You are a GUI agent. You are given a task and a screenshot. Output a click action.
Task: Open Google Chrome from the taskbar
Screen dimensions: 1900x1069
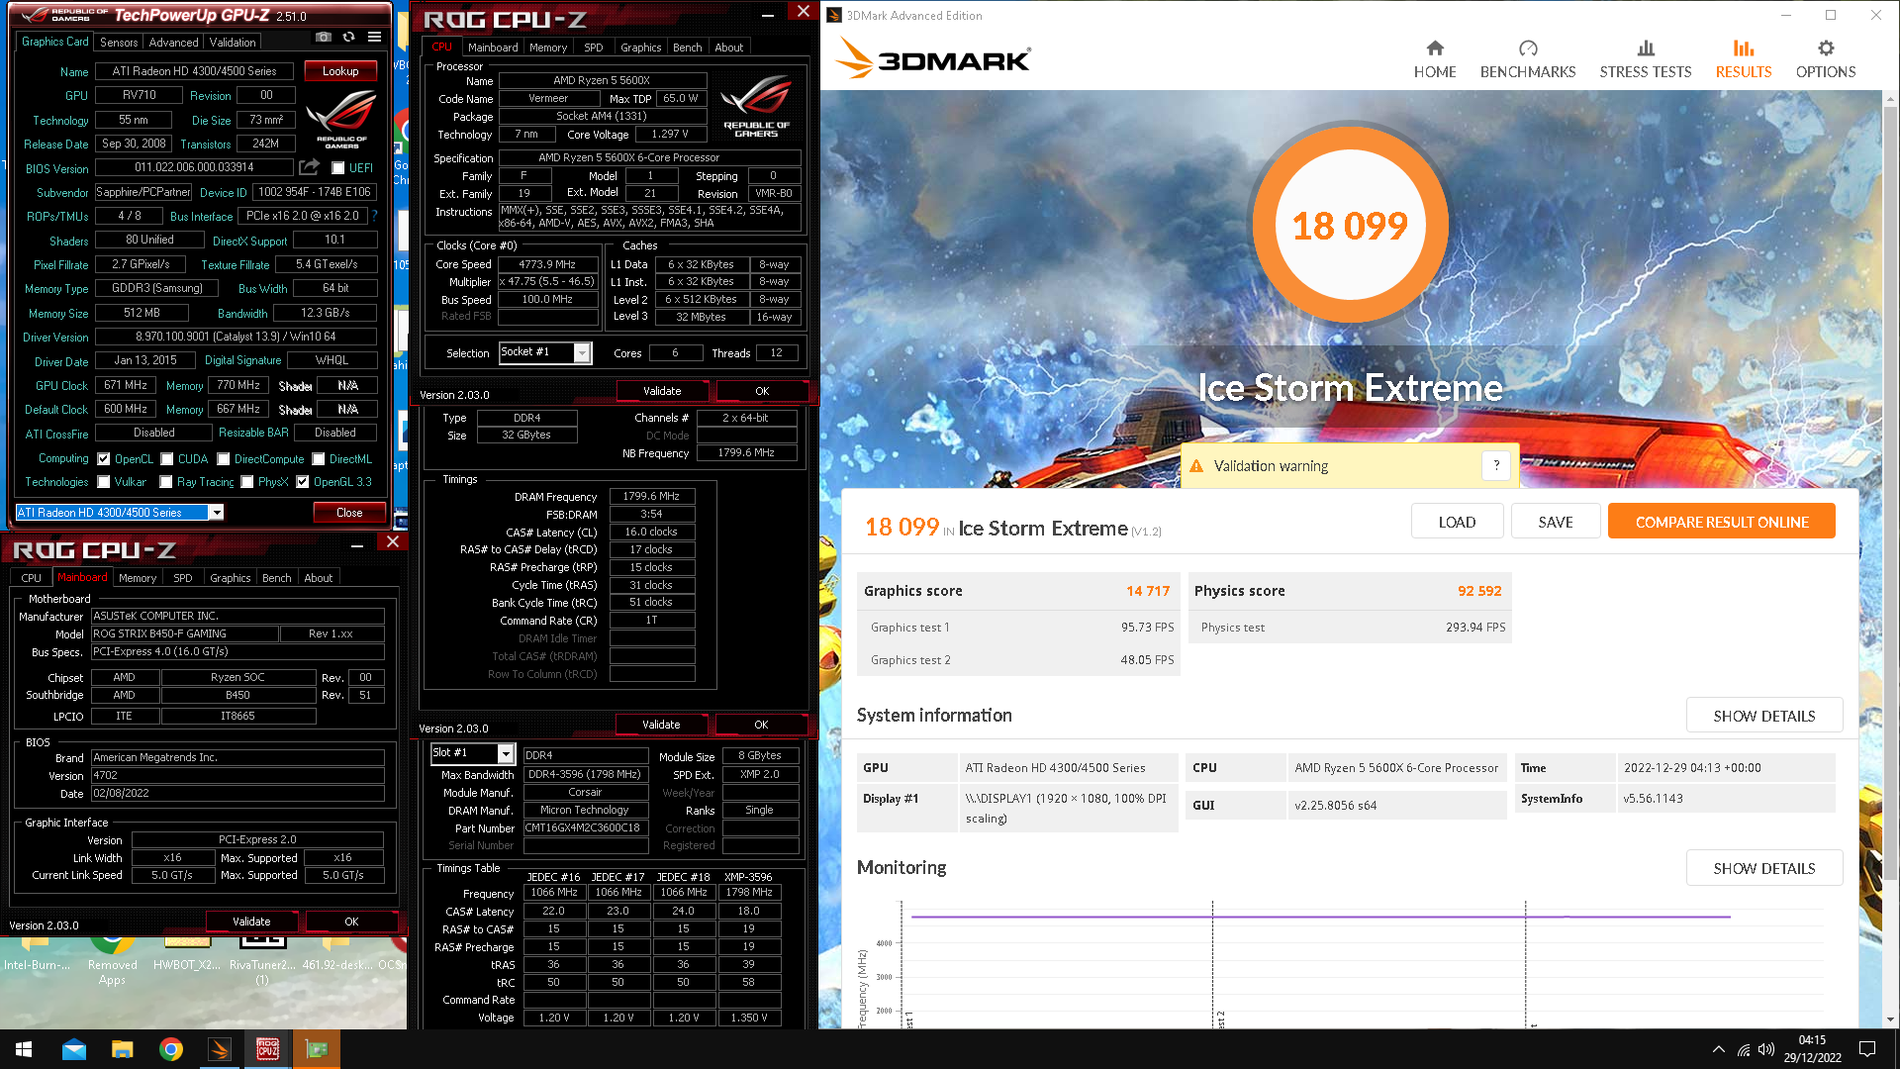[170, 1049]
